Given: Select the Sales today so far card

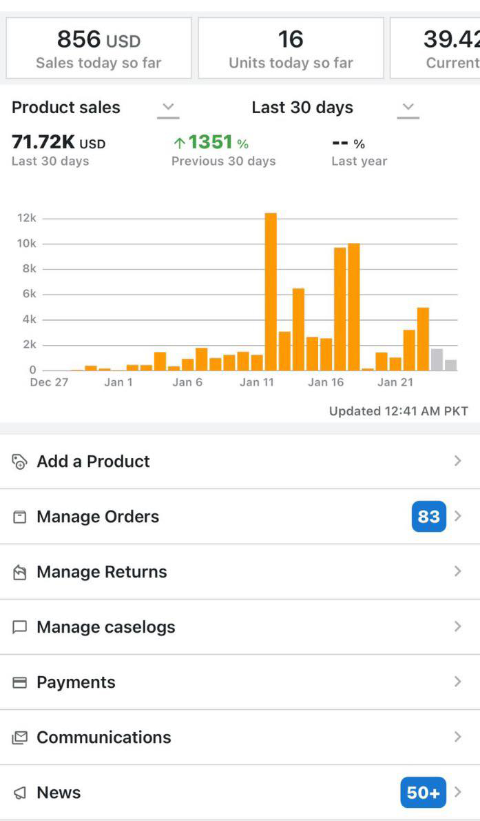Looking at the screenshot, I should [x=98, y=48].
